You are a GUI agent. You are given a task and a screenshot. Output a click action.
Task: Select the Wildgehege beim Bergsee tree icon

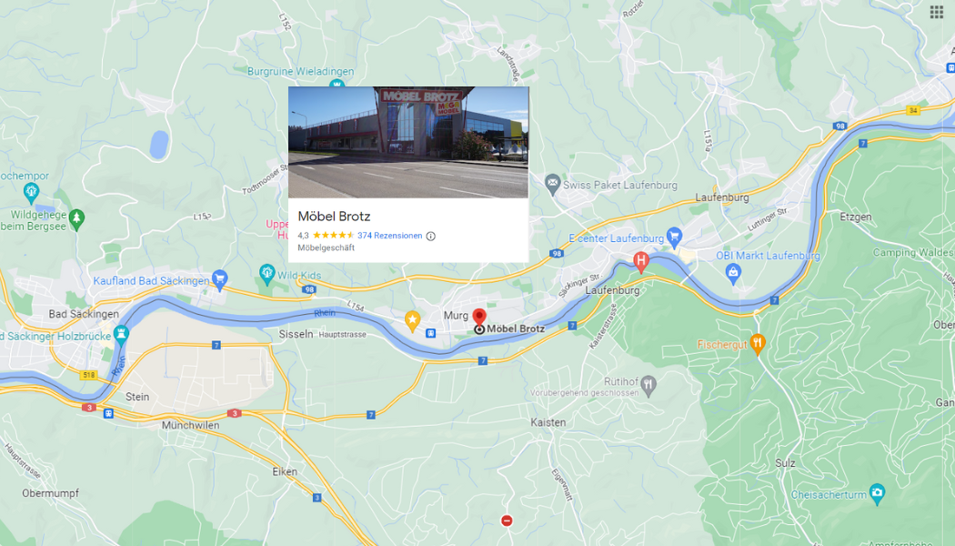click(76, 219)
